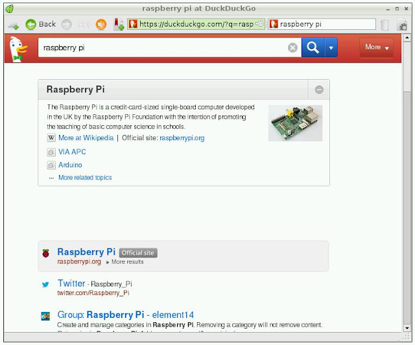
Task: Click the scrollbar up arrow
Action: pyautogui.click(x=407, y=38)
